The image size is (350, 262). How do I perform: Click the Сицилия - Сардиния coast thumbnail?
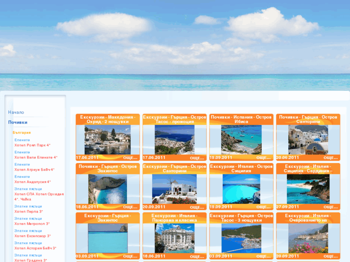308,189
